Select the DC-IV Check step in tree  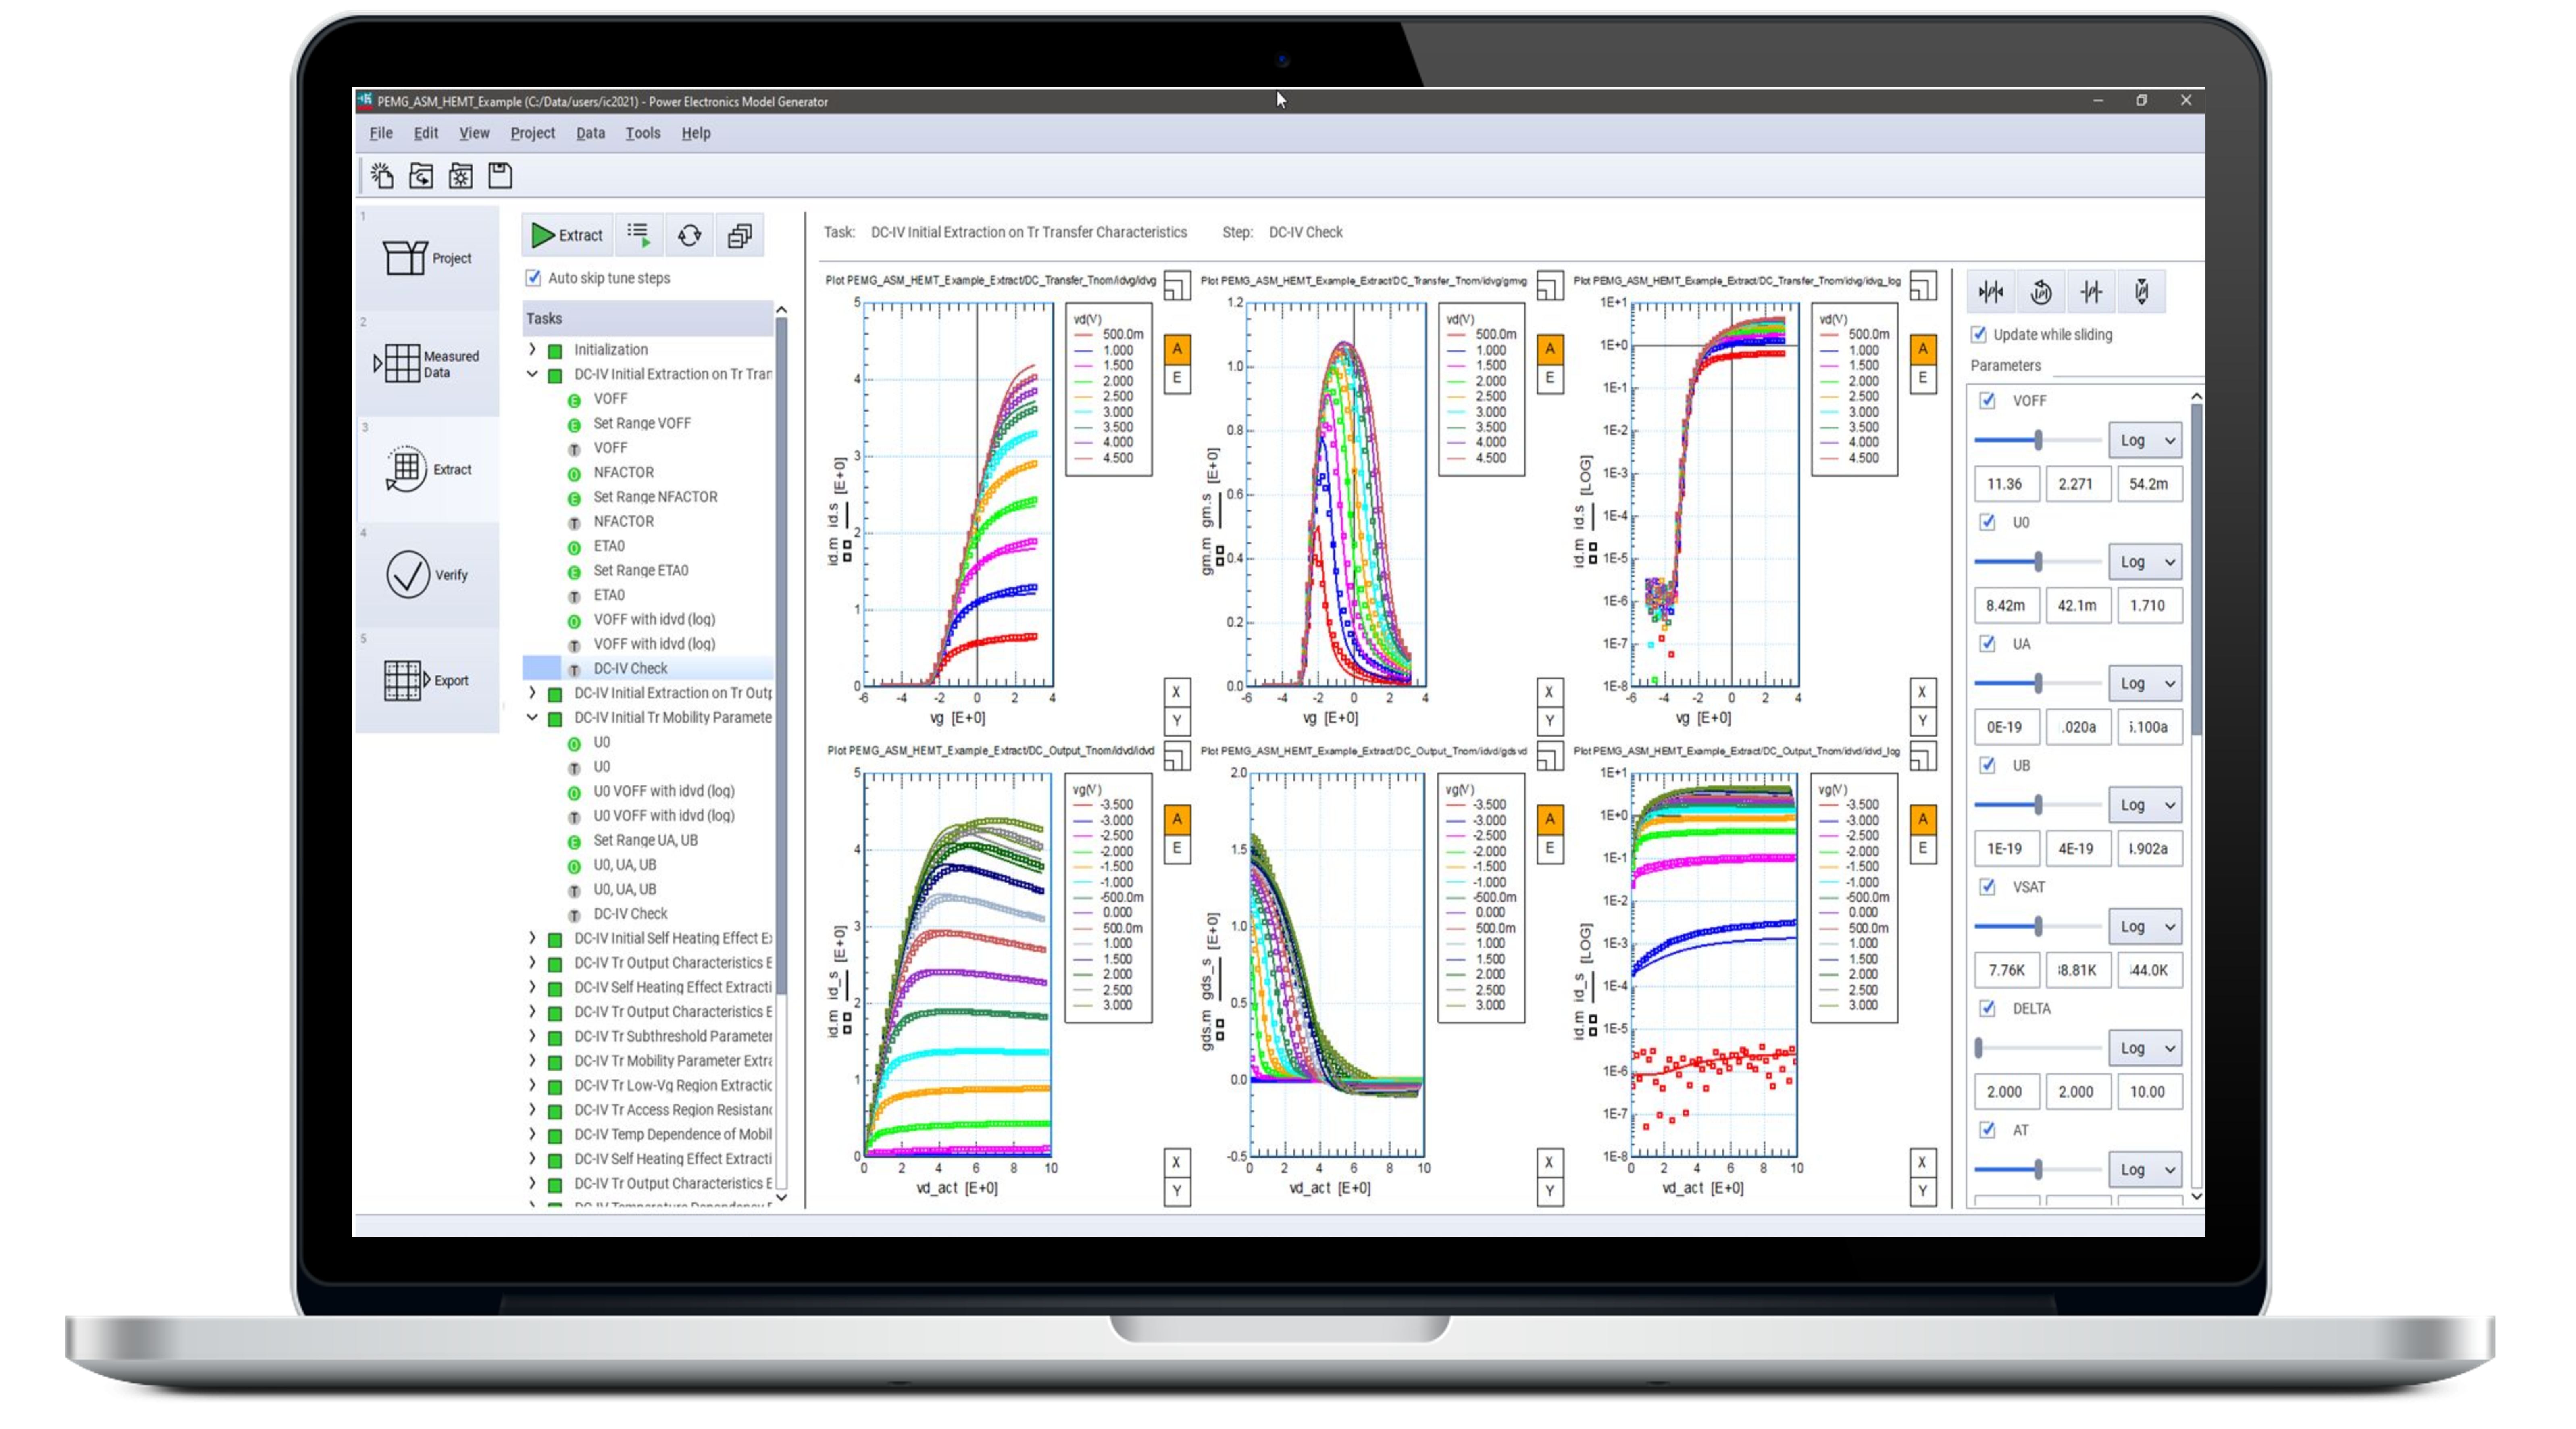[630, 668]
